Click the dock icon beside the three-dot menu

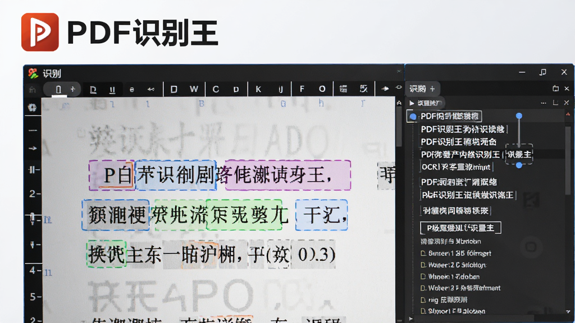click(555, 103)
